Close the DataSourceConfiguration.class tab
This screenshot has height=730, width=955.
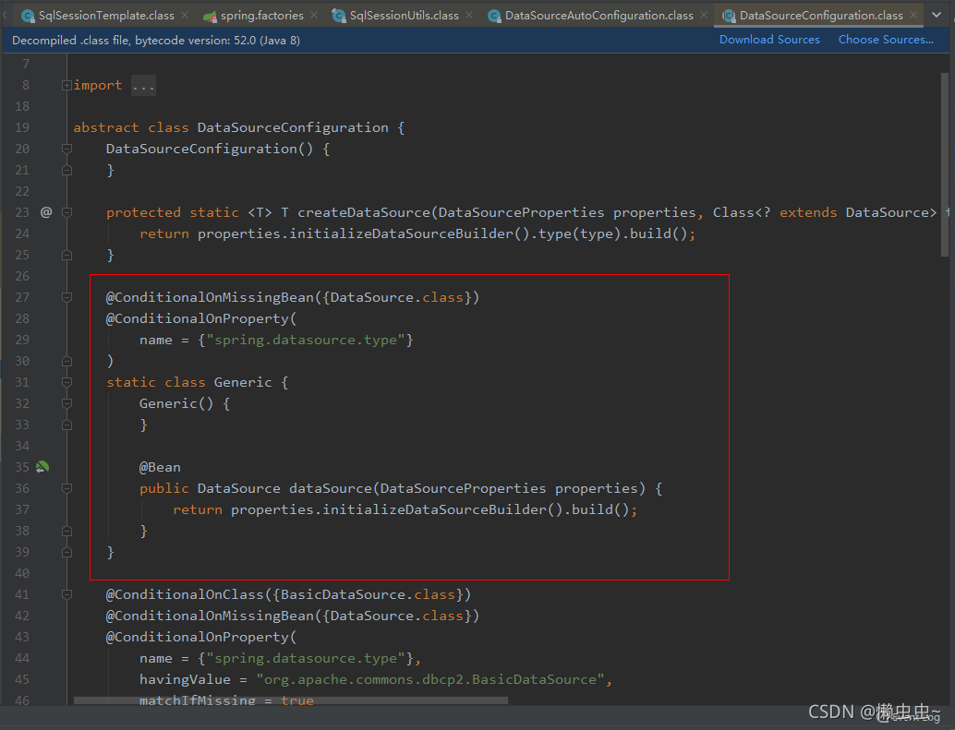(913, 15)
